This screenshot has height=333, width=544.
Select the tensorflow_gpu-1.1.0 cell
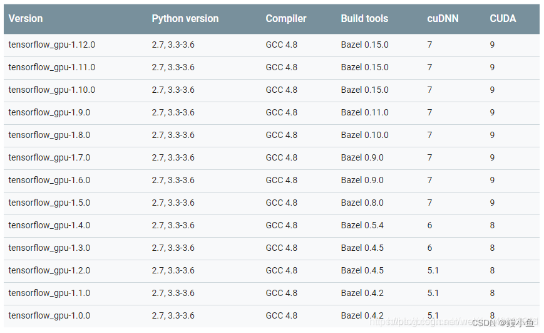pyautogui.click(x=49, y=293)
